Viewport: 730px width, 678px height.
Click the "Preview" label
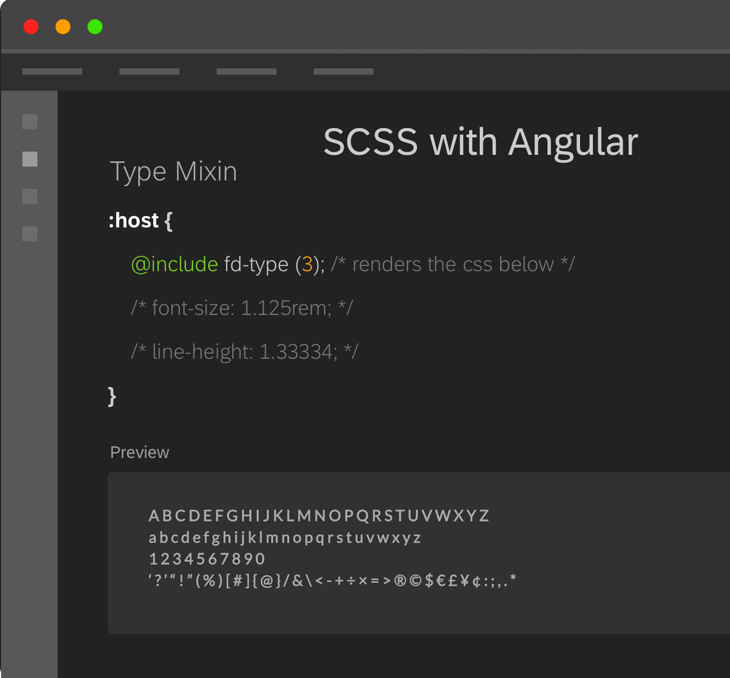pyautogui.click(x=139, y=452)
